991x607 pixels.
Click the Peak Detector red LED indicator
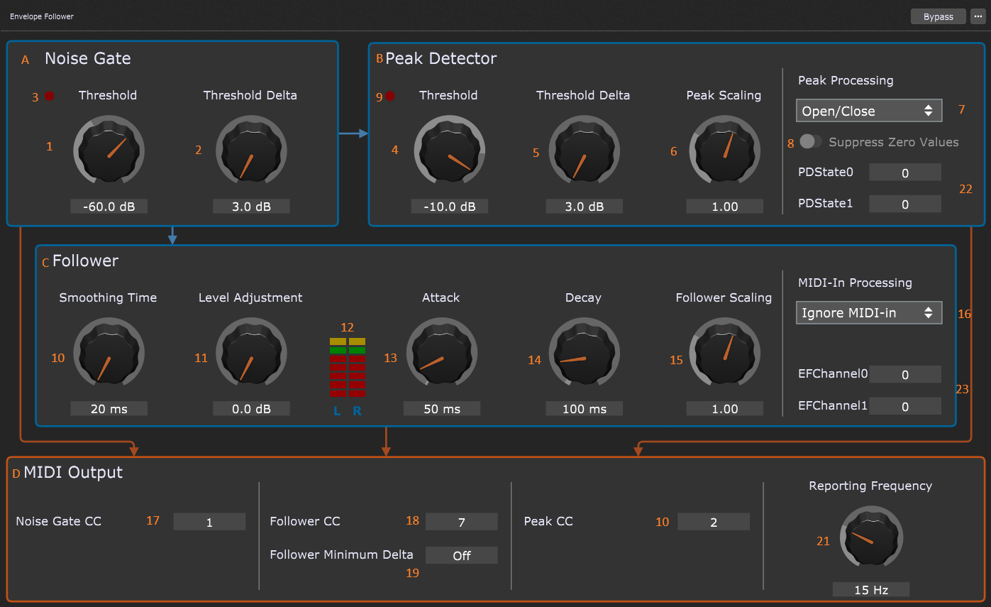coord(390,97)
